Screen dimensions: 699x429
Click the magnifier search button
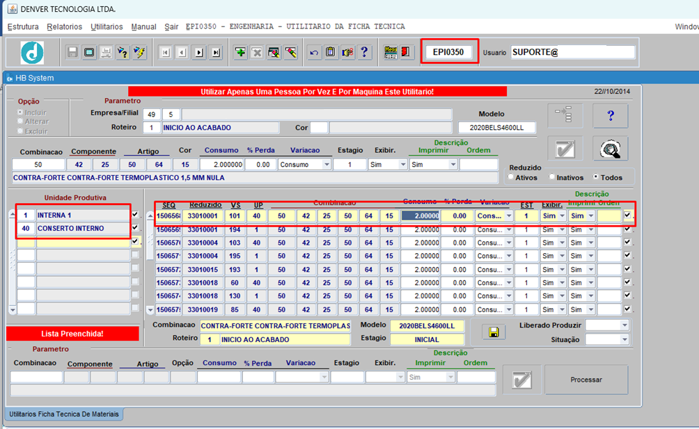click(611, 149)
